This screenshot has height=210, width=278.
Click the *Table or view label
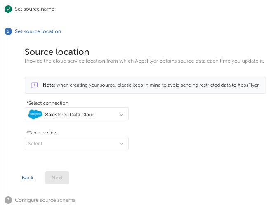click(x=42, y=133)
